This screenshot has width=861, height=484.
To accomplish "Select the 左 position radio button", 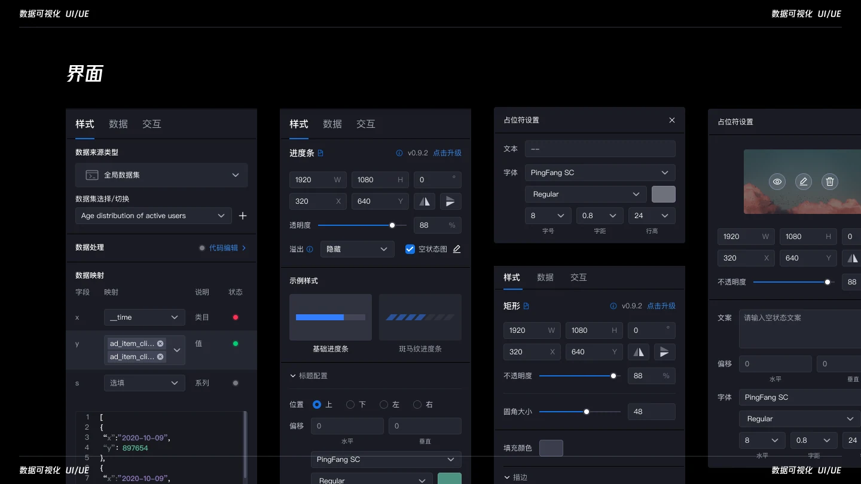I will coord(384,405).
